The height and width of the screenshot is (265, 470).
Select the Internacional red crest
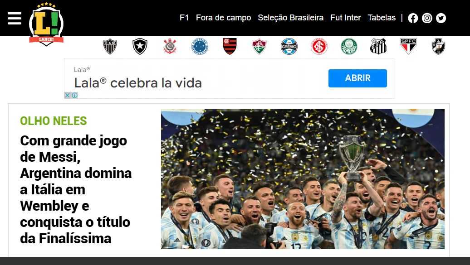[x=319, y=46]
